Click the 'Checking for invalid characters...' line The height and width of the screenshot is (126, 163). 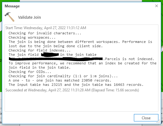45,33
